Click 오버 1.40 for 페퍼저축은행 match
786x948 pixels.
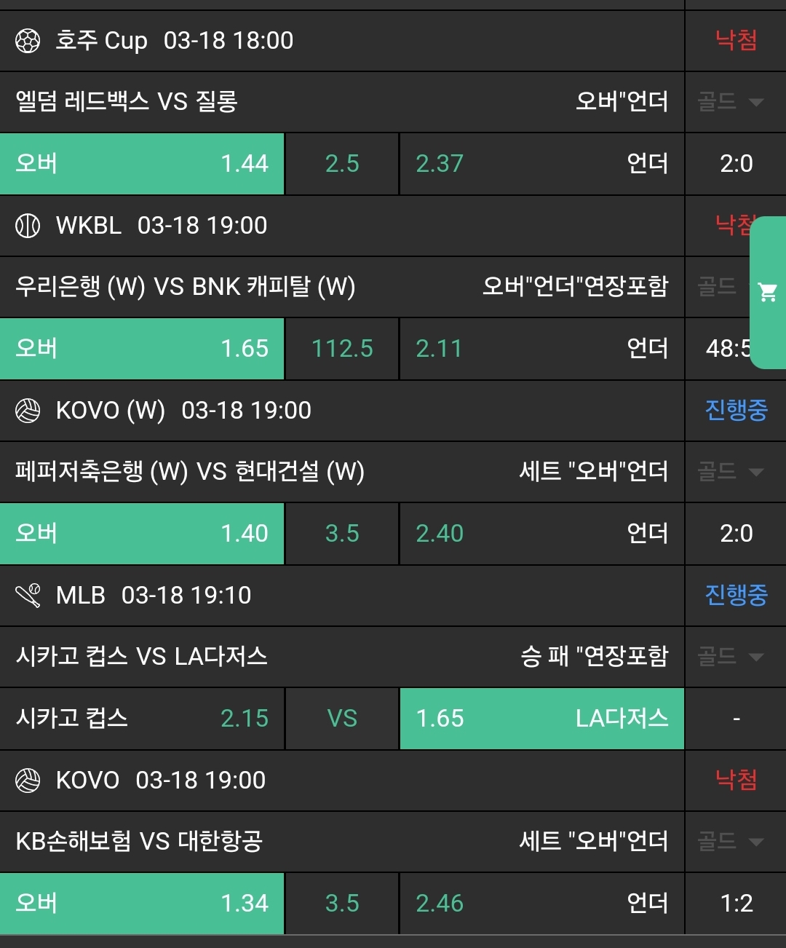(x=142, y=534)
